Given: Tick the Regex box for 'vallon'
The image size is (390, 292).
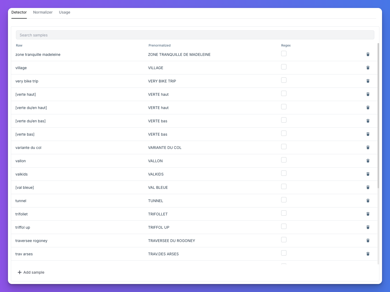Looking at the screenshot, I should tap(284, 160).
